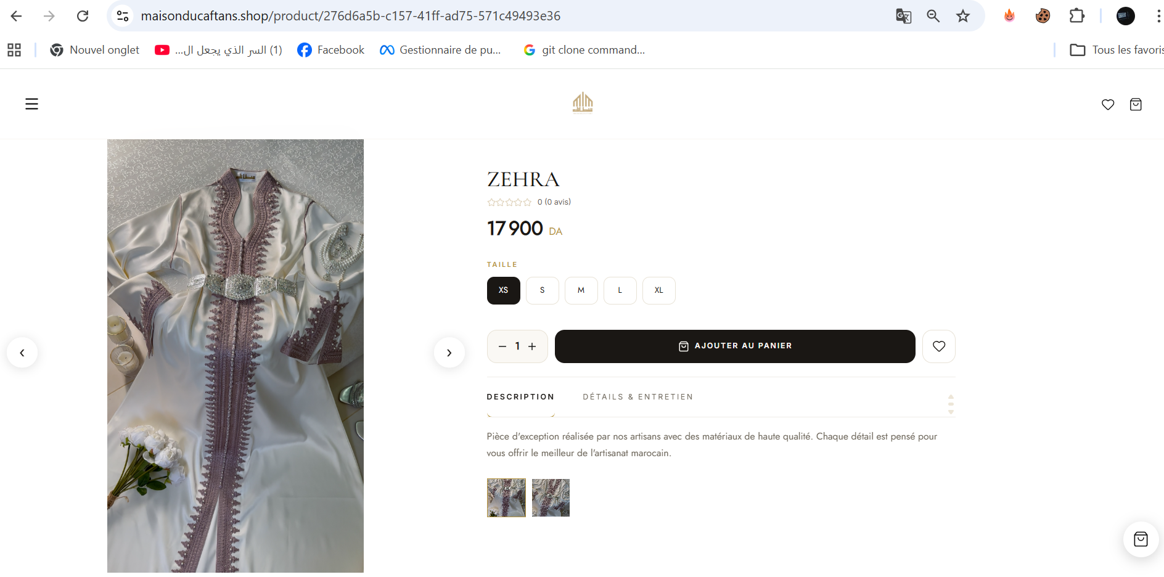Add ZEHRA to favorites with heart button
1164x577 pixels.
coord(938,346)
